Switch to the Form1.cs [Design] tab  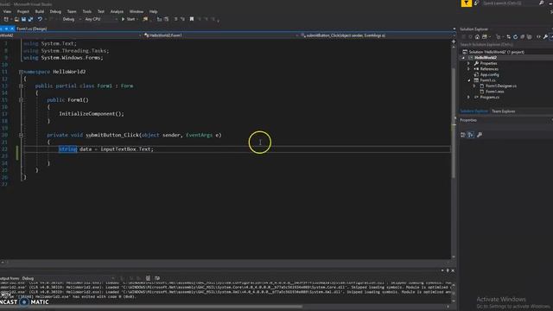[31, 29]
